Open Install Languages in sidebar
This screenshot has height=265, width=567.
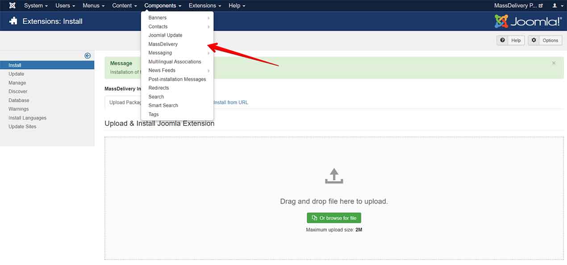[x=27, y=118]
